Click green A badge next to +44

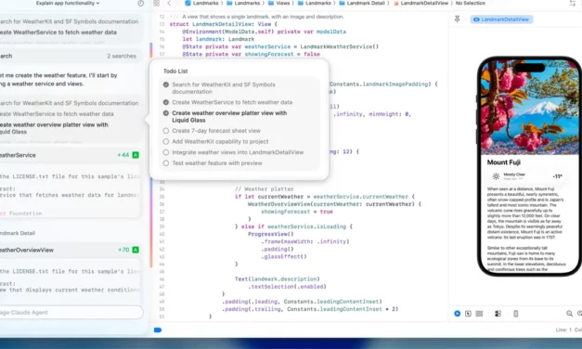136,155
